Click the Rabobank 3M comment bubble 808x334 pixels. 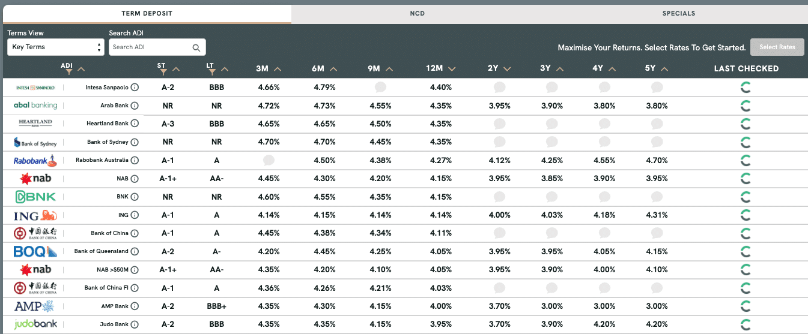pyautogui.click(x=269, y=160)
